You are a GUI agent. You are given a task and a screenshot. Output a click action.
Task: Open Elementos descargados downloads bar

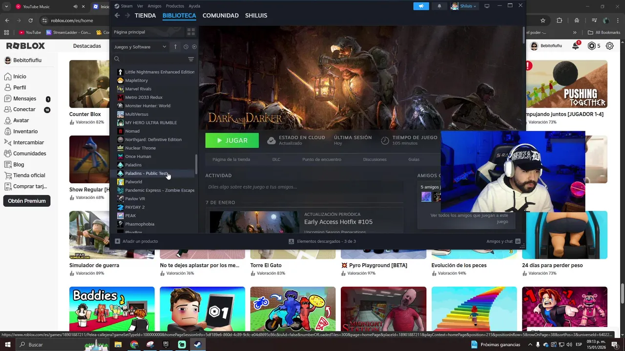tap(322, 241)
